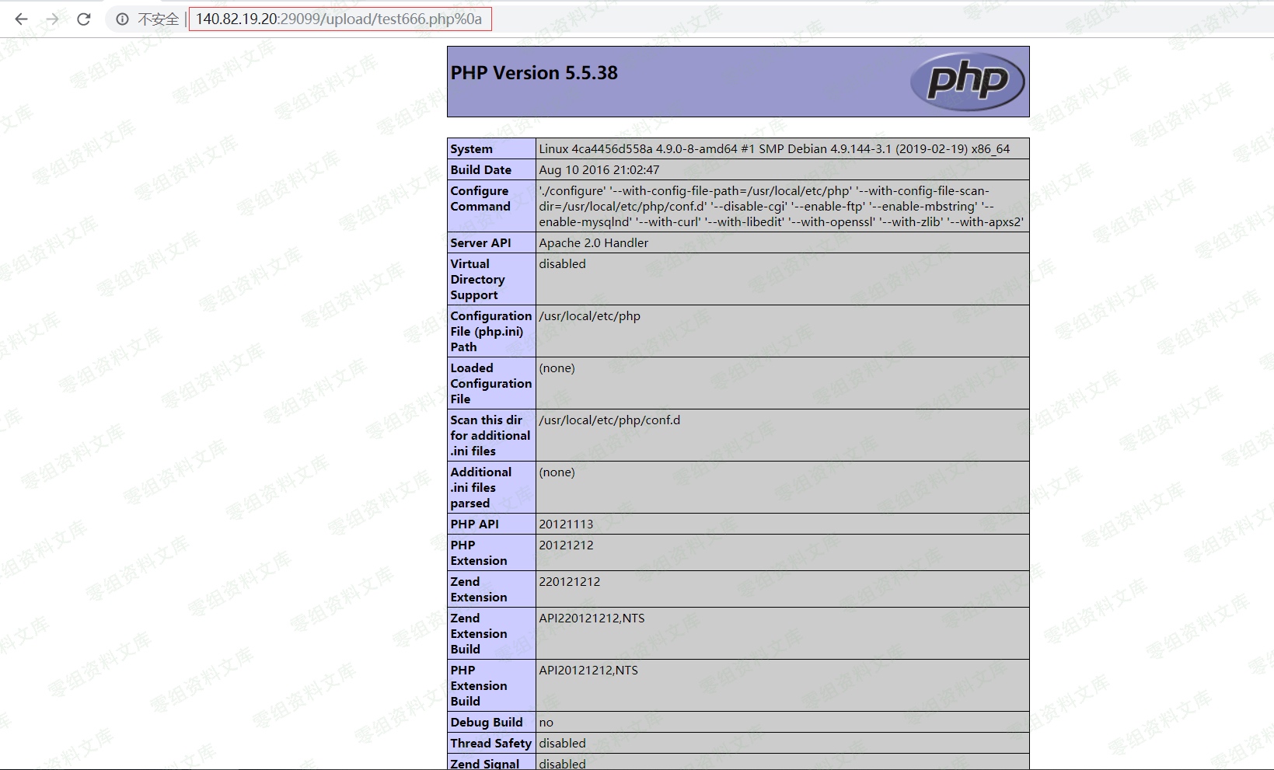Reload the current page
Screen dimensions: 1274x770
click(84, 19)
